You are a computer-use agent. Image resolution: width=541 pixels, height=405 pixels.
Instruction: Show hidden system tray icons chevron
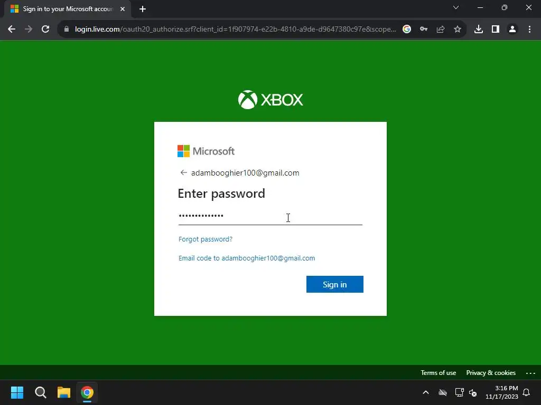click(x=426, y=392)
